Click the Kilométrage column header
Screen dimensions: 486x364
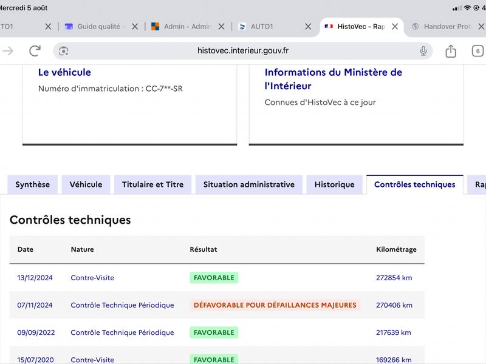[x=396, y=249]
